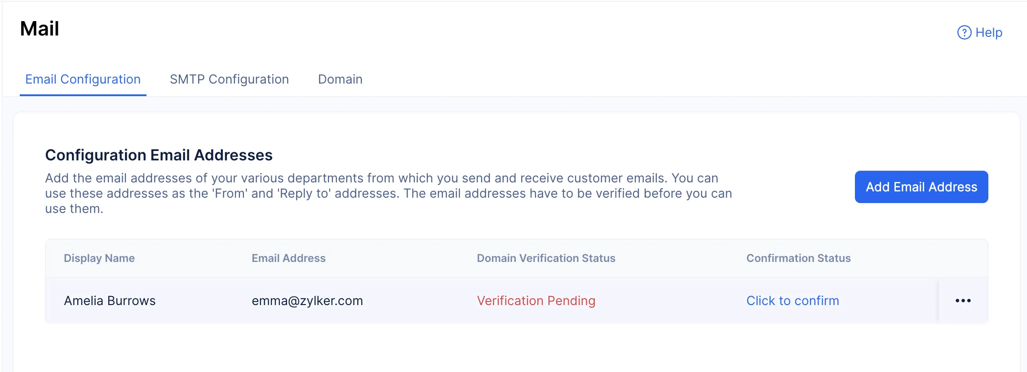1027x372 pixels.
Task: Click the red Verification Pending status
Action: point(536,301)
